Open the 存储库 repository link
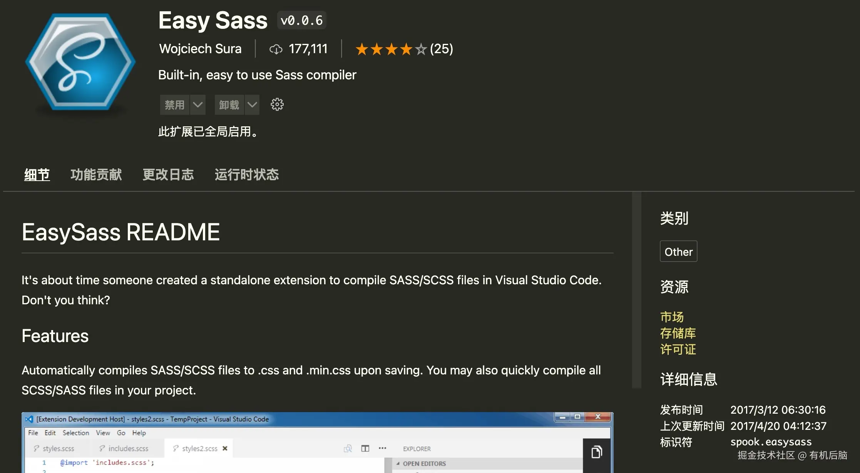 pyautogui.click(x=678, y=333)
